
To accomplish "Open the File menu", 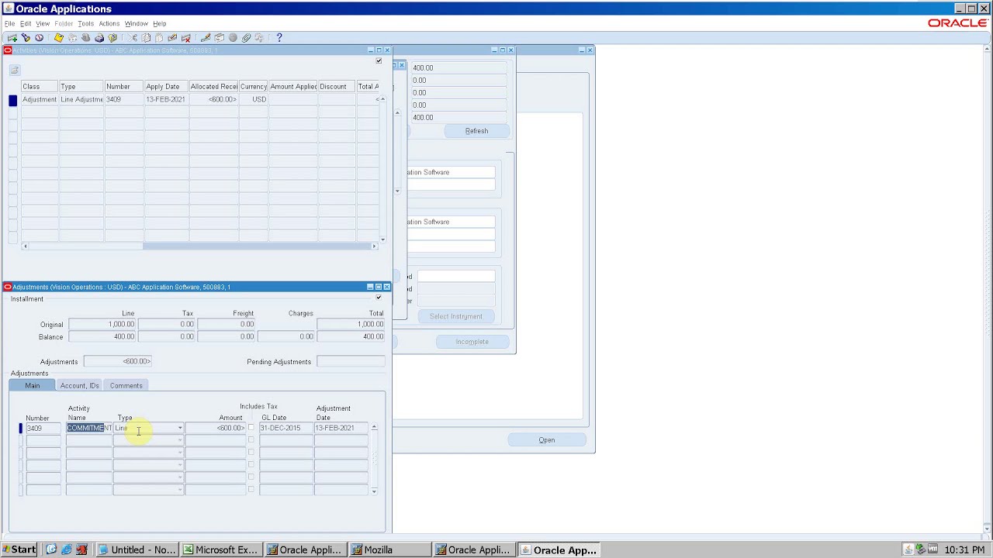I will coord(9,23).
